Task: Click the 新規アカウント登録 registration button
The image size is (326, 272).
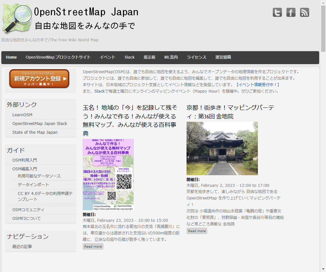Action: click(x=39, y=78)
